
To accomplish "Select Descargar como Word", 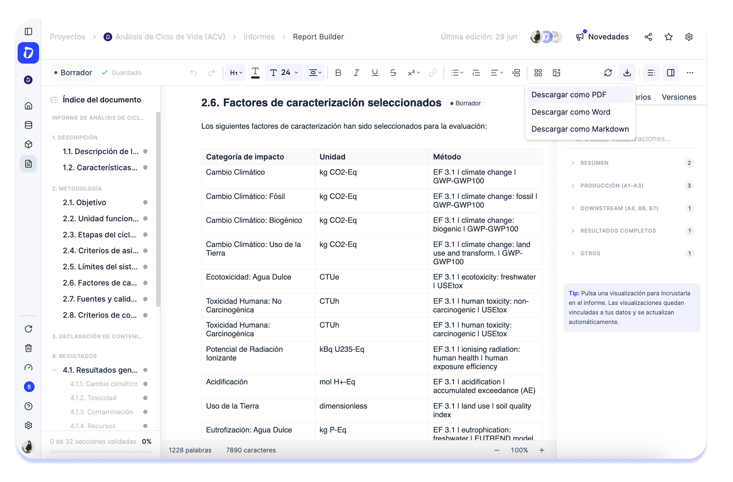I will click(580, 112).
